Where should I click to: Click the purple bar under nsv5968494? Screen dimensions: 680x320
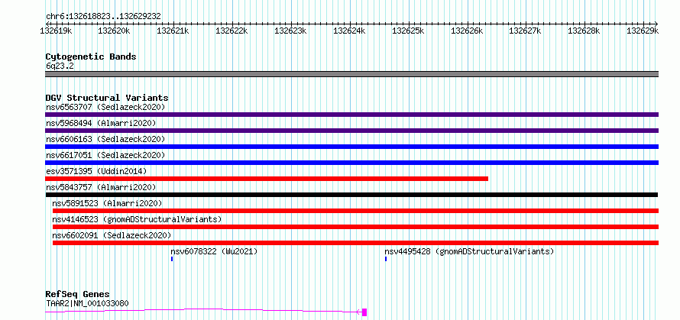pos(351,131)
